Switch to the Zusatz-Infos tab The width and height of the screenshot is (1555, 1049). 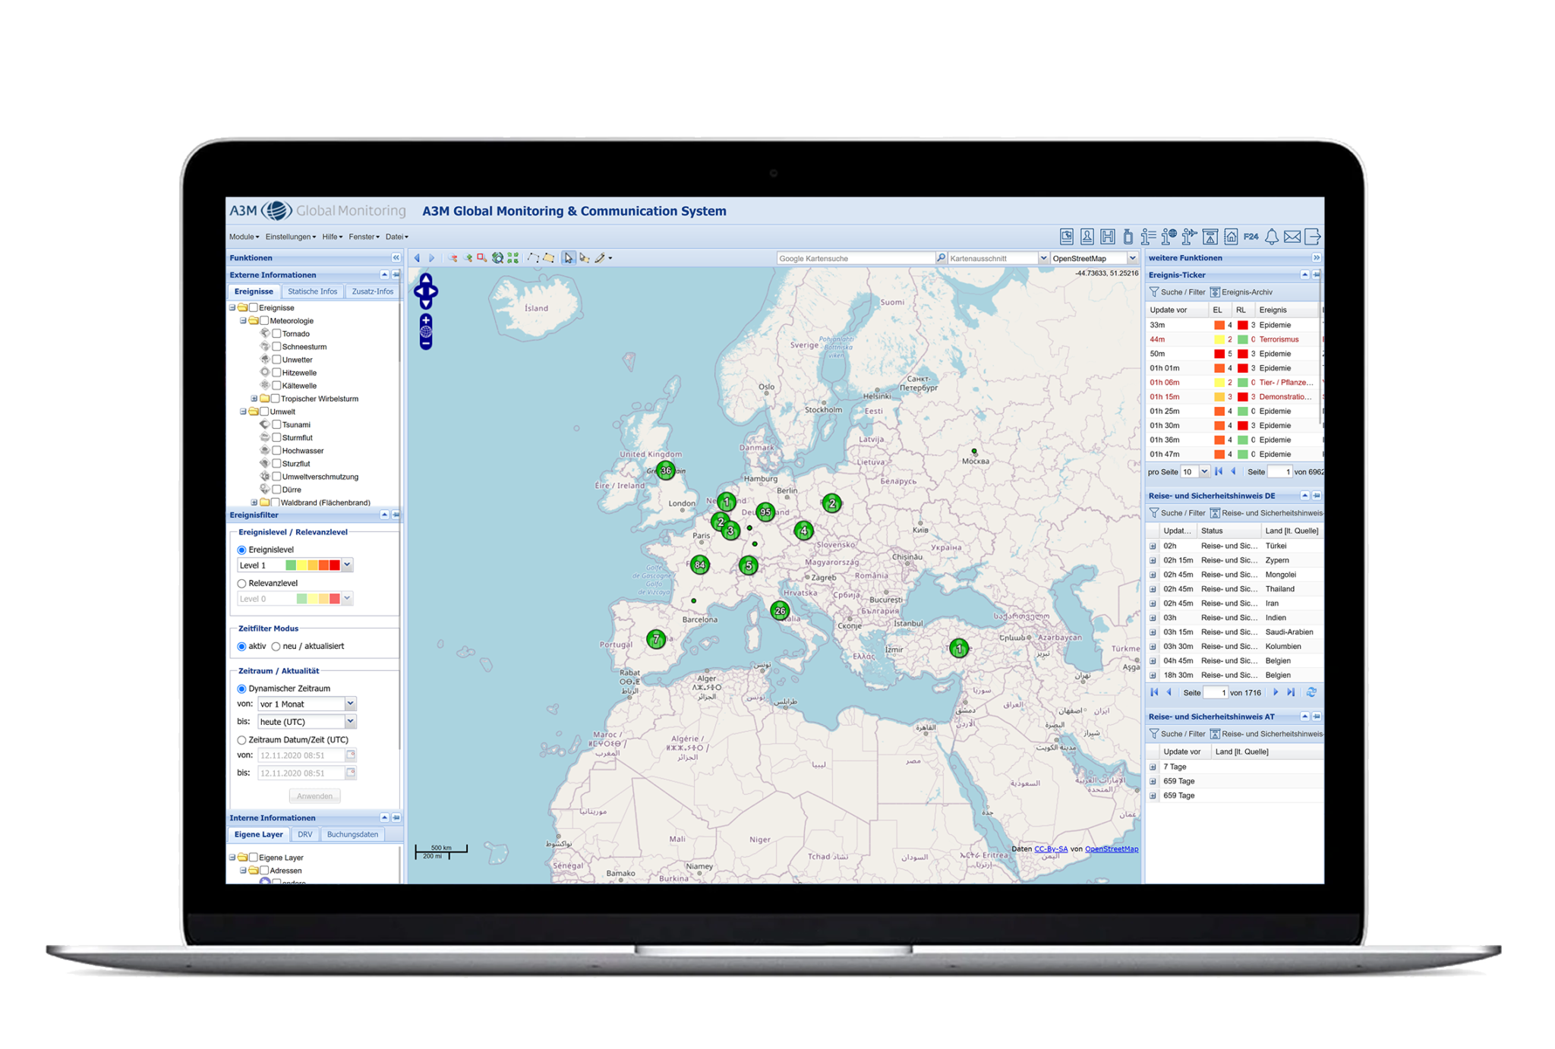[x=373, y=291]
